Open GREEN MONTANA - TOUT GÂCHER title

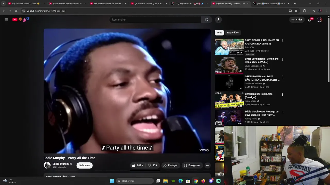pos(262,78)
